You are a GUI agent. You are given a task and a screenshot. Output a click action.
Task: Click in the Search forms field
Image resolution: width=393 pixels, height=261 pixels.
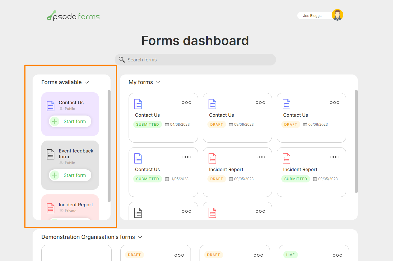(x=195, y=60)
